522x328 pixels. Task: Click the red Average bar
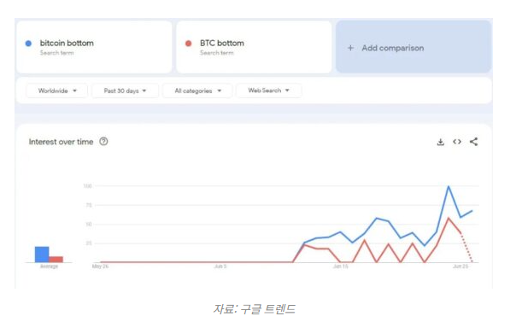point(56,260)
